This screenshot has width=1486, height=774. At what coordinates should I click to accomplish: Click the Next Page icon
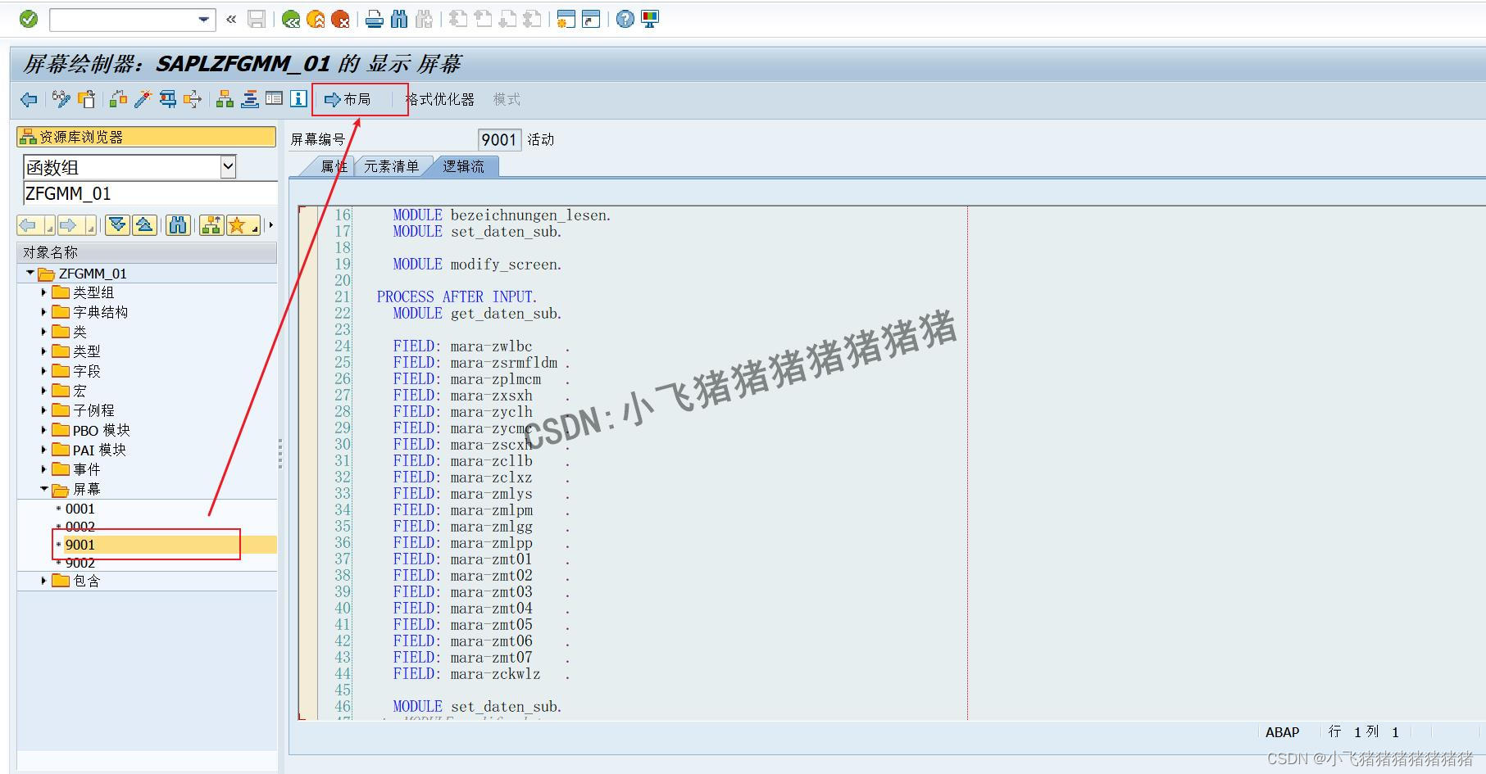pos(507,19)
